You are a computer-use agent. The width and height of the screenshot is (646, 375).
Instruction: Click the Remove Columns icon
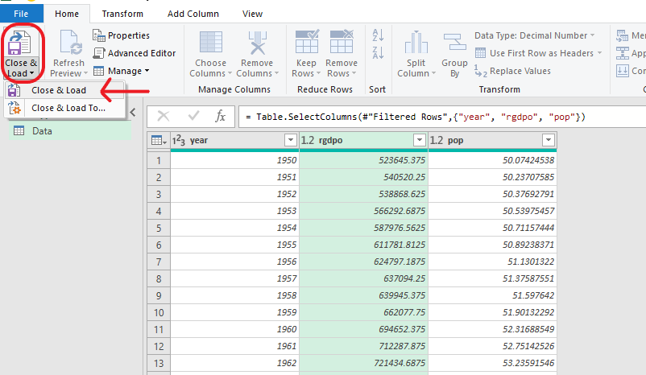[x=256, y=43]
